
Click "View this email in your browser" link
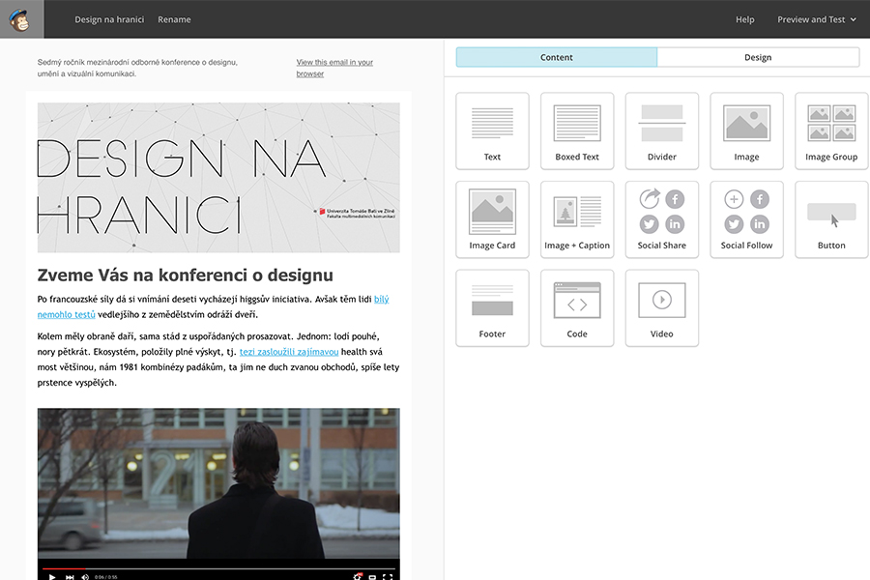334,68
